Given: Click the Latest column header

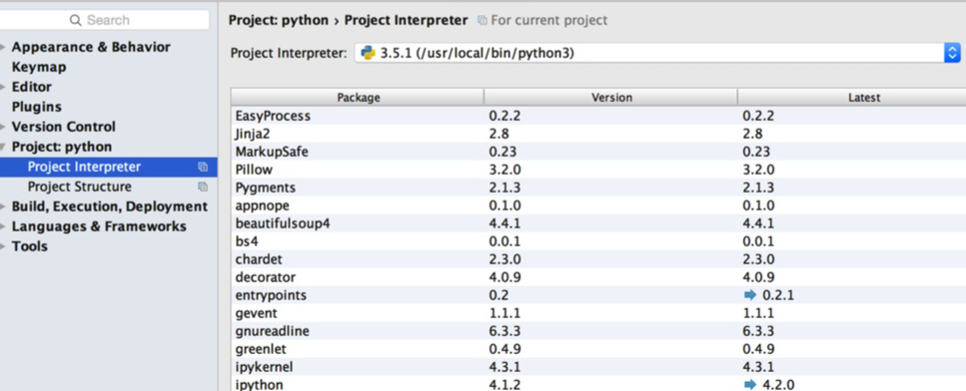Looking at the screenshot, I should [x=852, y=97].
